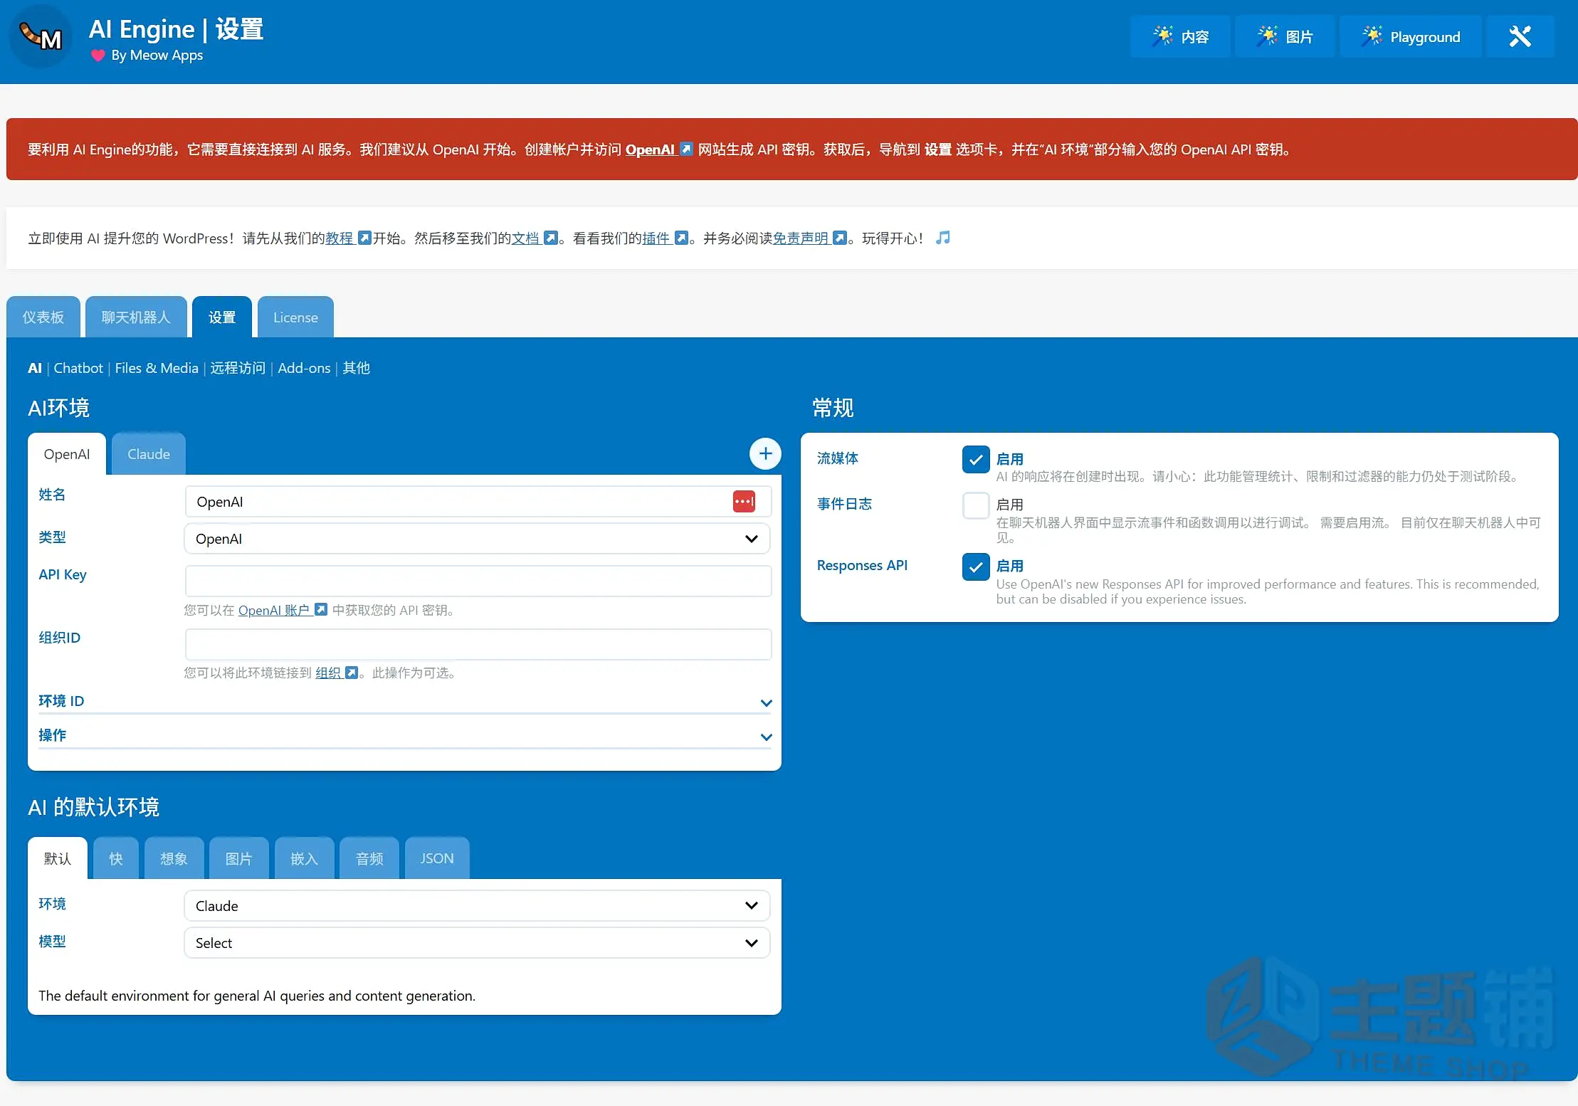1578x1106 pixels.
Task: Click the music note icon
Action: pyautogui.click(x=943, y=238)
